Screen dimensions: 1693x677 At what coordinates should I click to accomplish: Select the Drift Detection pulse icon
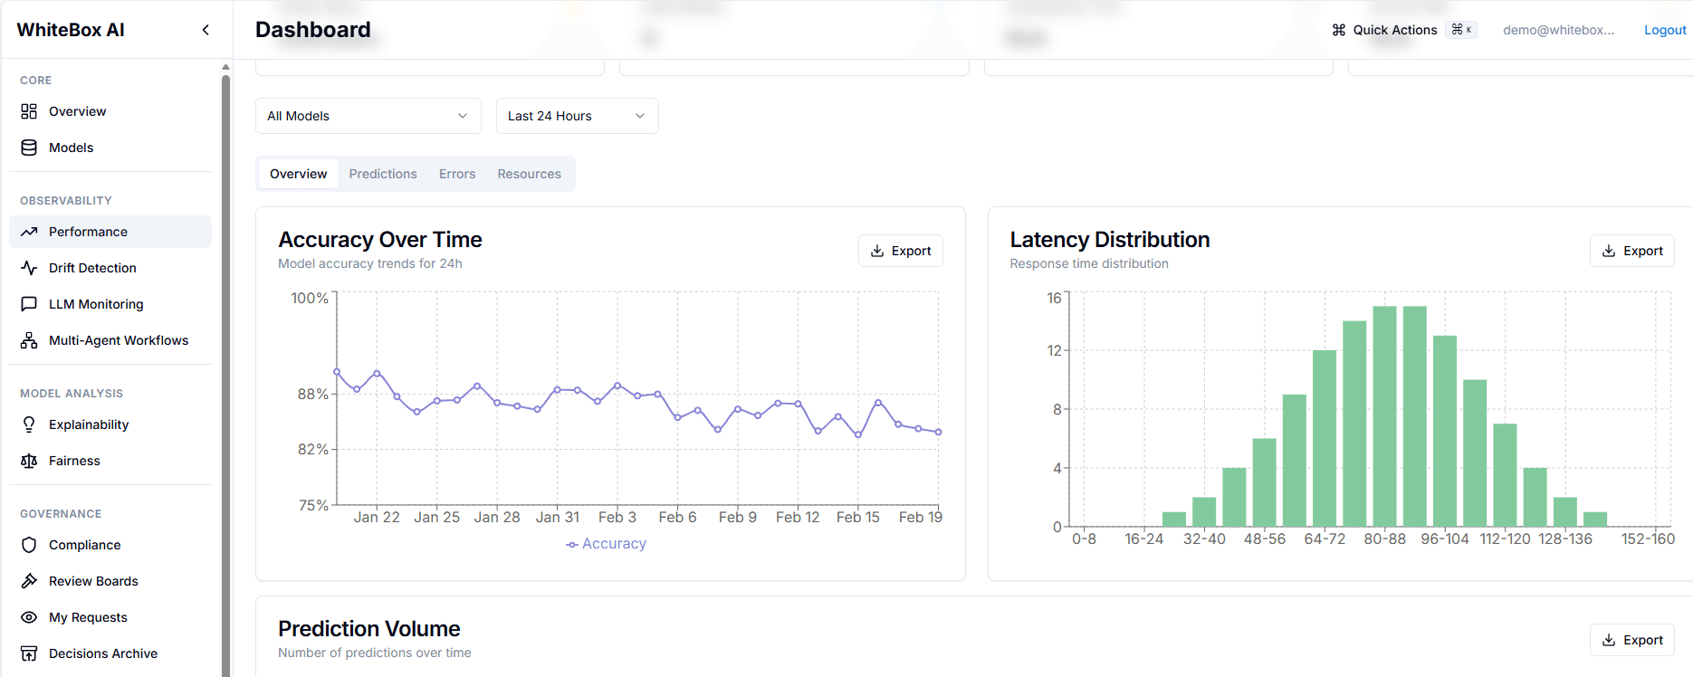pos(29,268)
